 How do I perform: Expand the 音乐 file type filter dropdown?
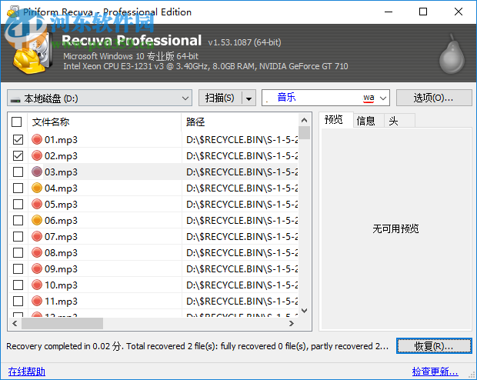383,98
